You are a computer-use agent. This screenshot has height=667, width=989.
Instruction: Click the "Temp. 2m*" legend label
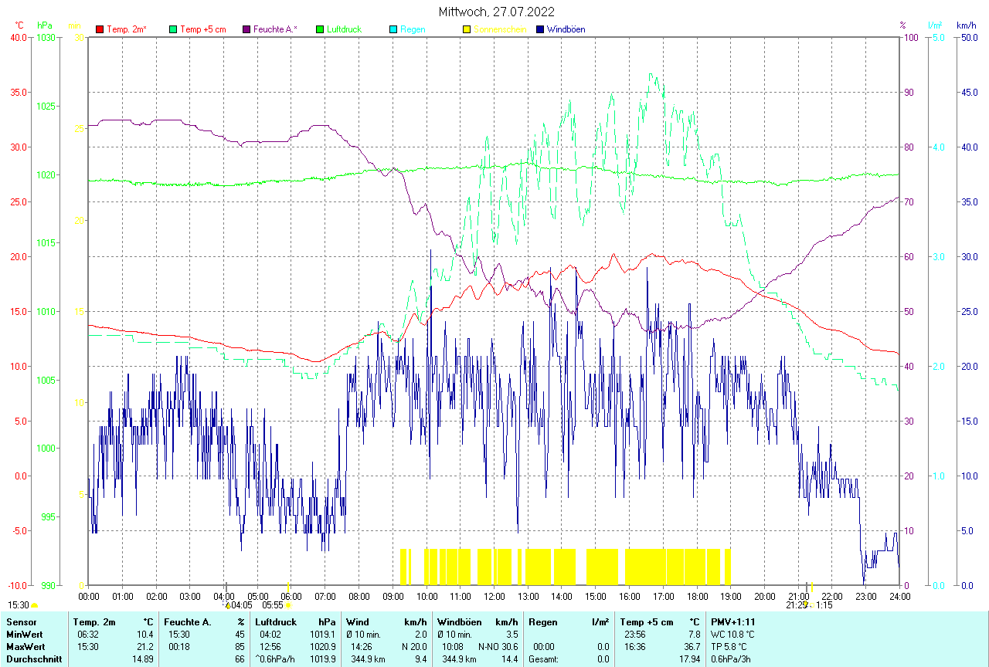pos(127,29)
